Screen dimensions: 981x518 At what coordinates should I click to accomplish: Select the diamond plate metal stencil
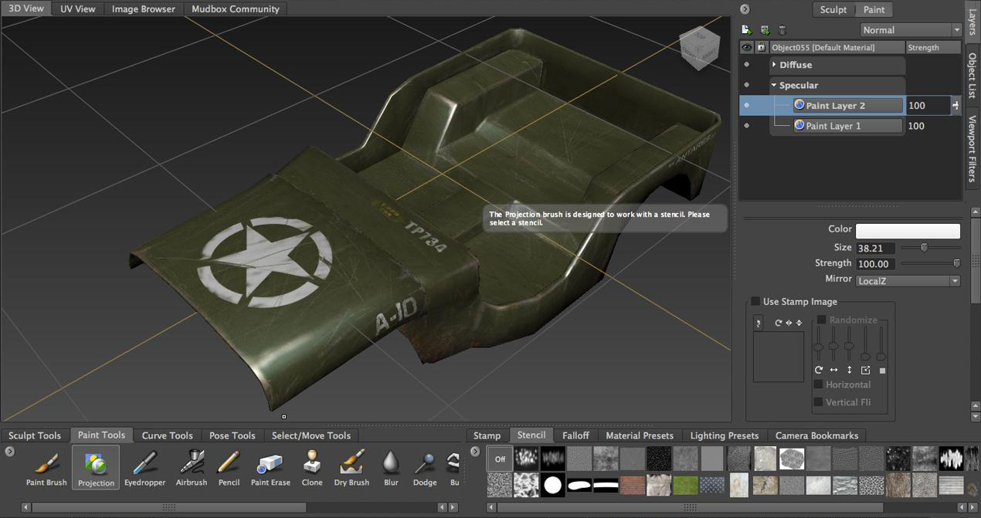click(711, 486)
